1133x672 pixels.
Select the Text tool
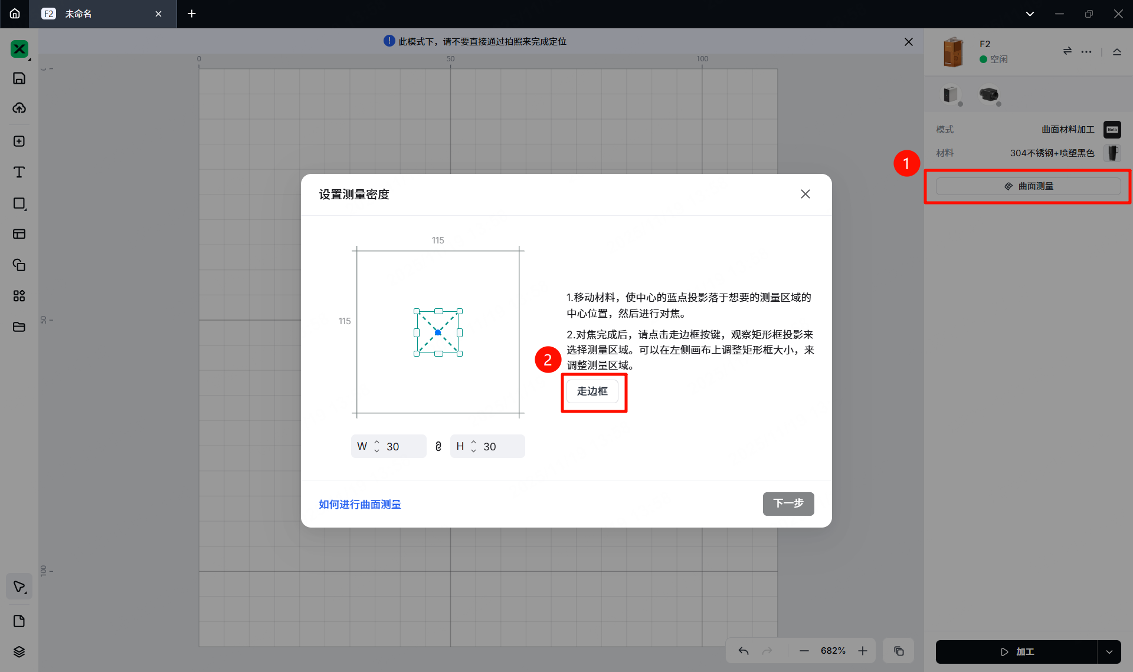point(19,172)
